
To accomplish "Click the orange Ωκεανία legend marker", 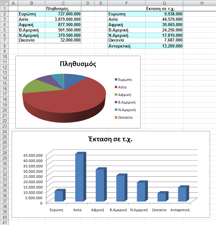I will 116,117.
